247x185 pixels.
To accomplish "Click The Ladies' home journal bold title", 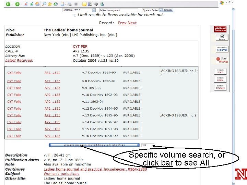I will point(68,30).
